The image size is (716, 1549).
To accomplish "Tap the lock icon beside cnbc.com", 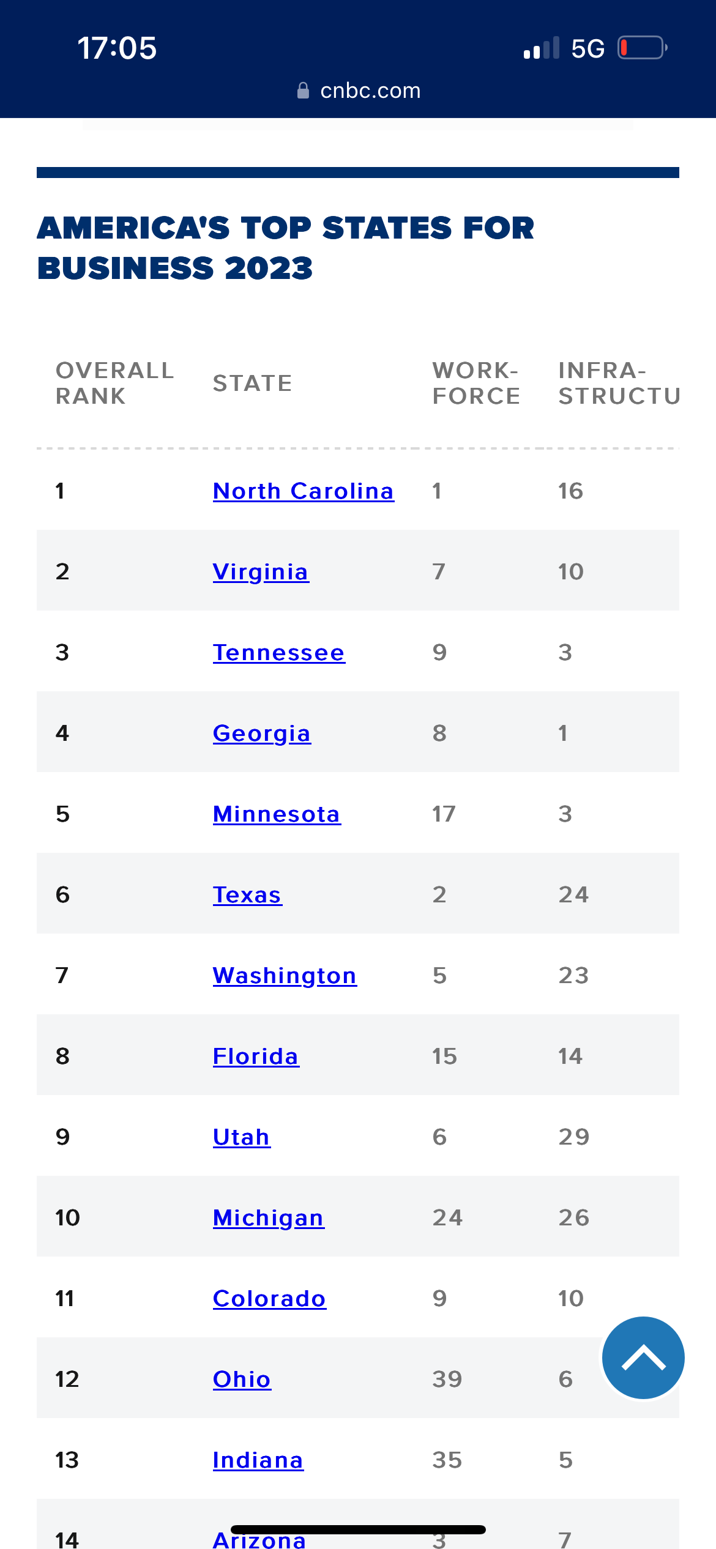I will pyautogui.click(x=303, y=91).
